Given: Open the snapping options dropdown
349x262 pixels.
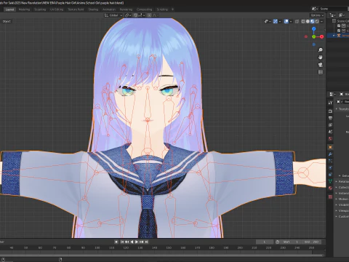Looking at the screenshot, I should tap(142, 15).
